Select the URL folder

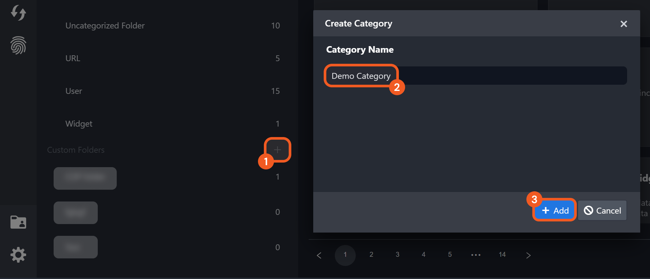tap(73, 58)
